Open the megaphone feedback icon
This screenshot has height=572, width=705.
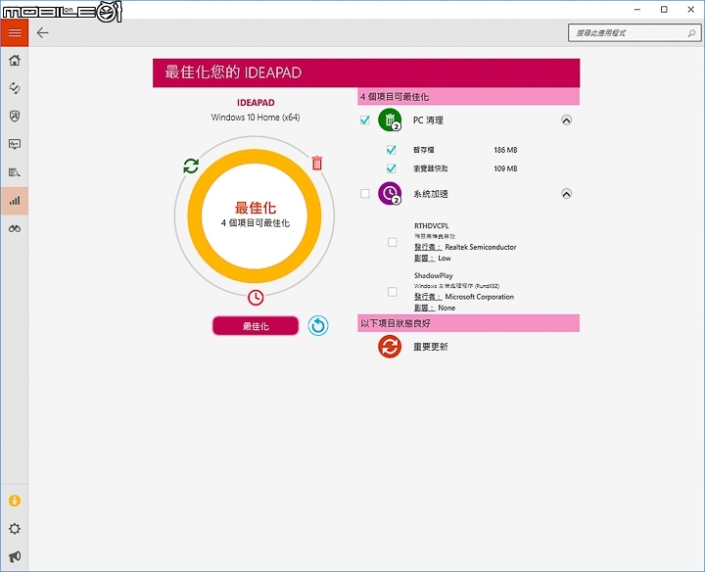(x=15, y=556)
